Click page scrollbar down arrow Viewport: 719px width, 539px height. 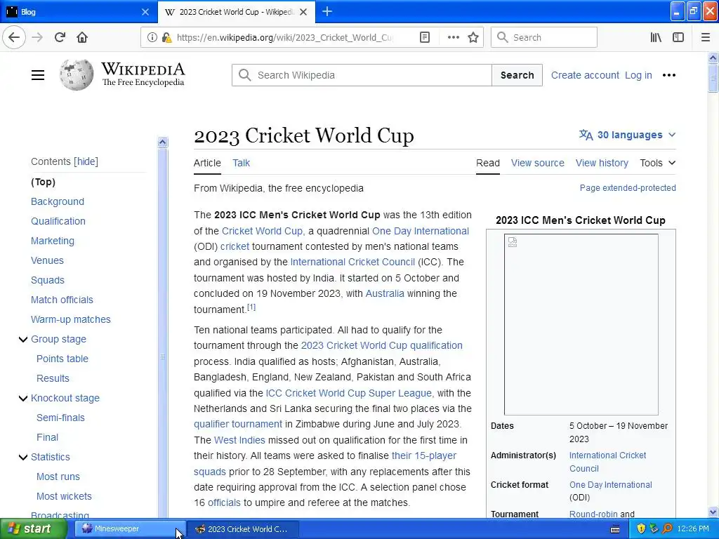(713, 512)
